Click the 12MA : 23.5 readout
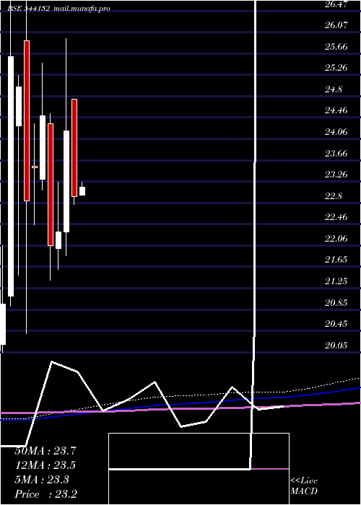This screenshot has height=505, width=361. tap(45, 465)
